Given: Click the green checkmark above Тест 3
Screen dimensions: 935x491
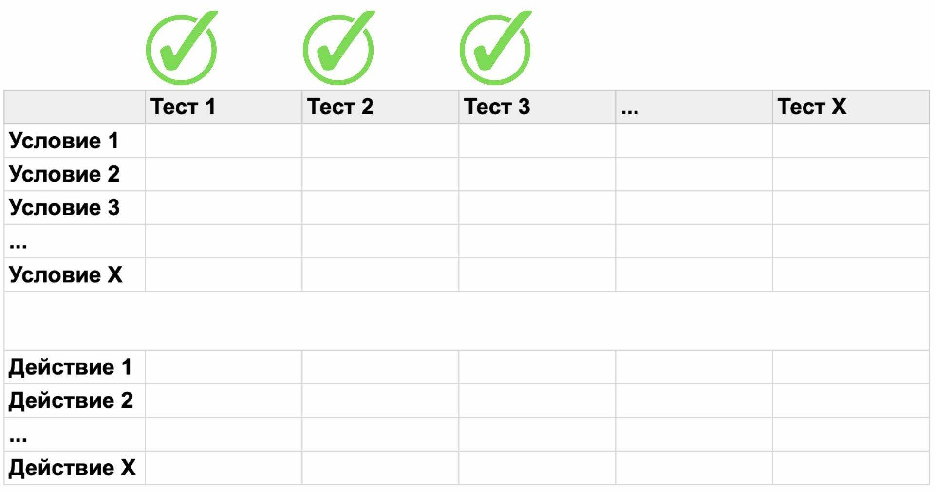Looking at the screenshot, I should tap(495, 50).
